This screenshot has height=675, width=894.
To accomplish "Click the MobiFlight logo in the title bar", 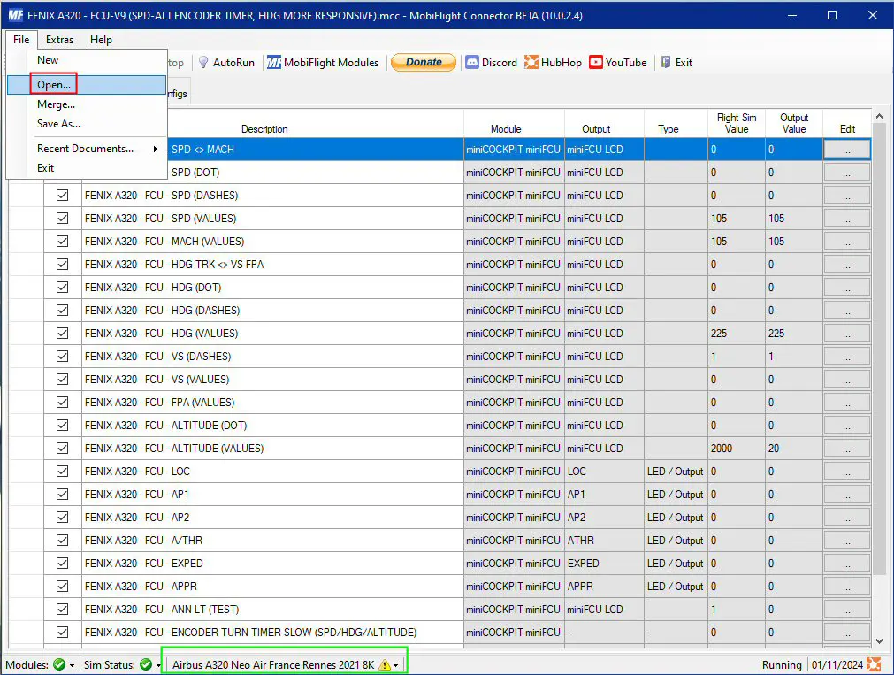I will point(15,15).
